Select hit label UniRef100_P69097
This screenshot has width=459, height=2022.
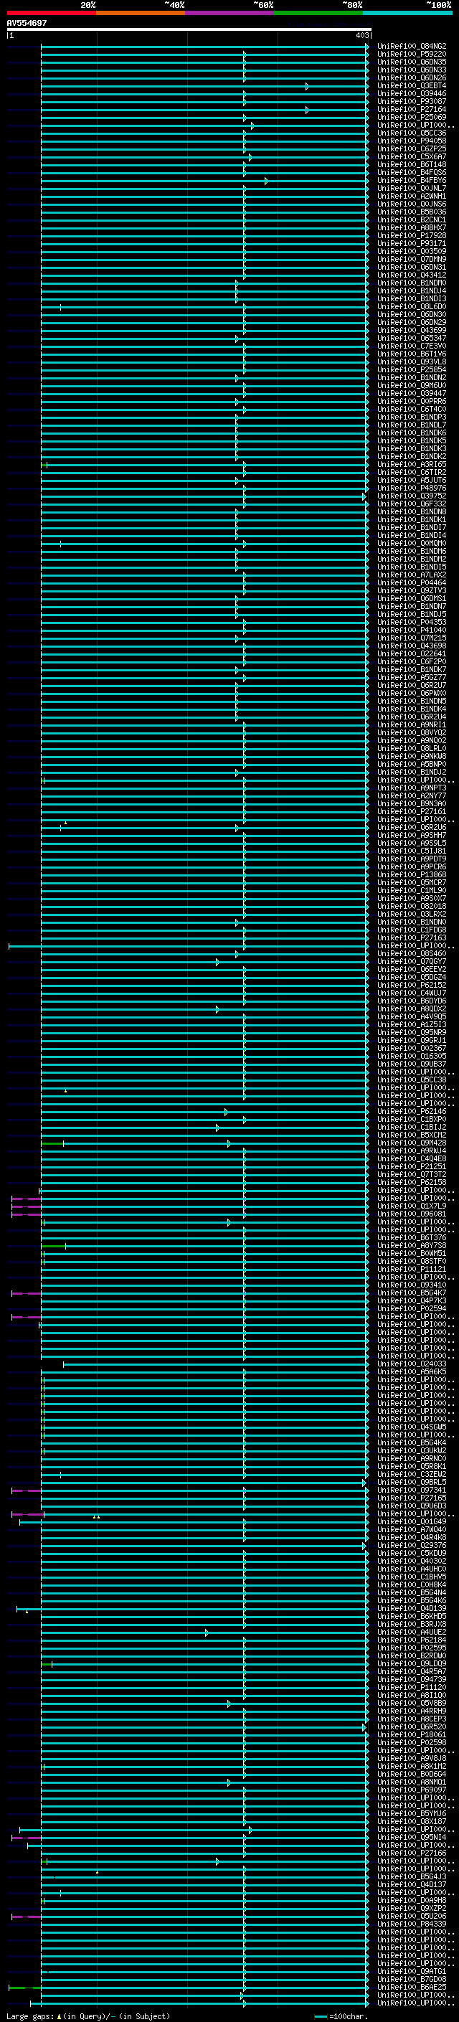412,1790
